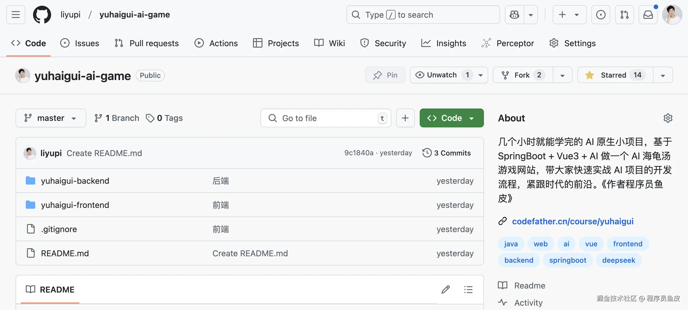Toggle the Starred button to unstar
The image size is (688, 310).
tap(615, 75)
